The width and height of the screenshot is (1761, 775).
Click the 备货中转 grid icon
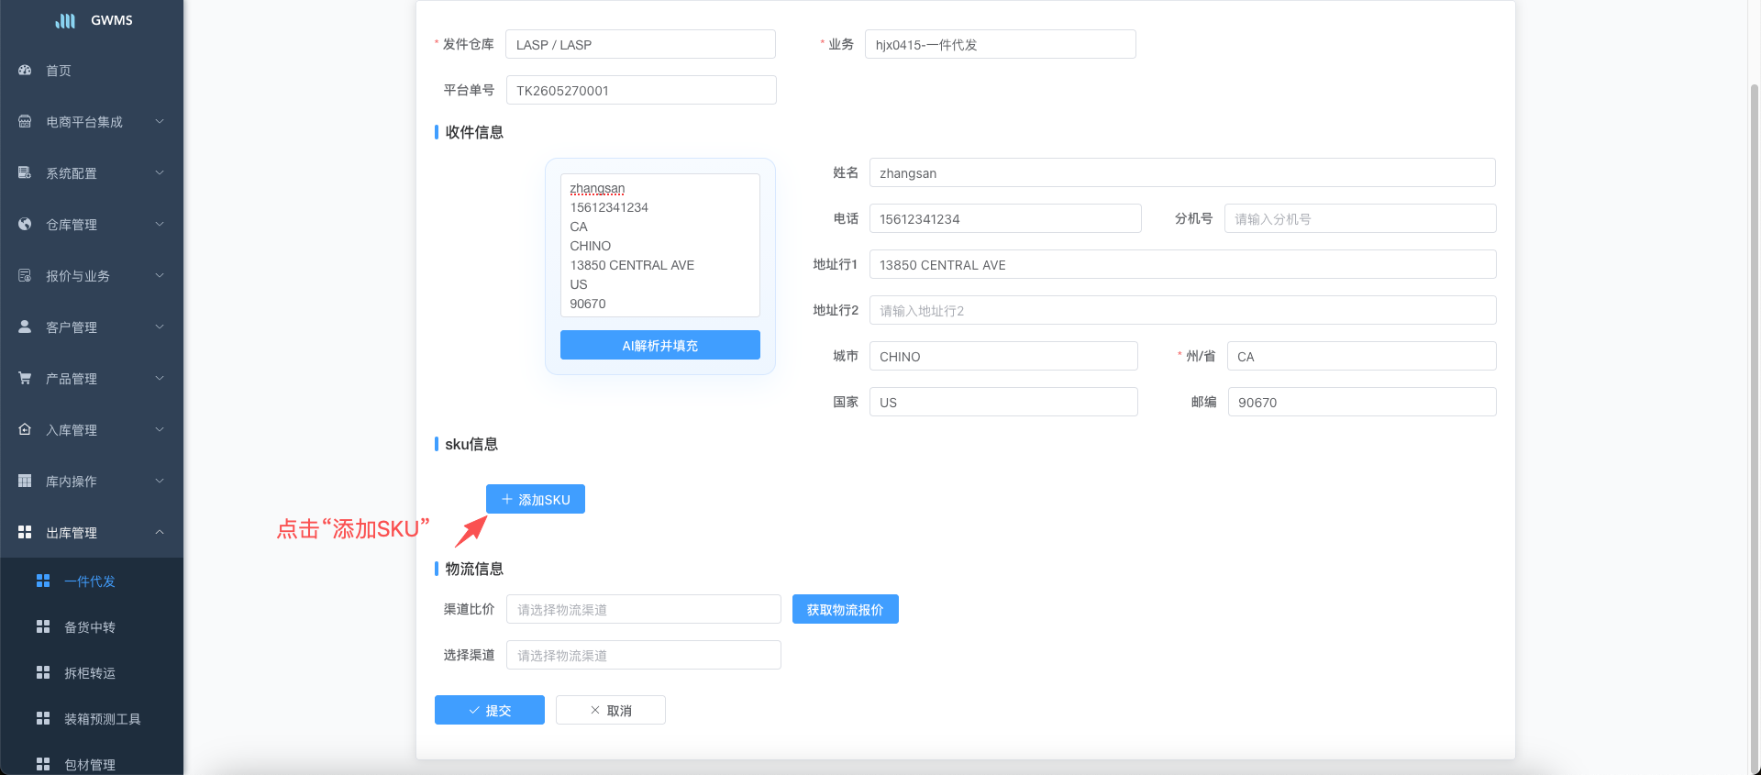point(43,626)
